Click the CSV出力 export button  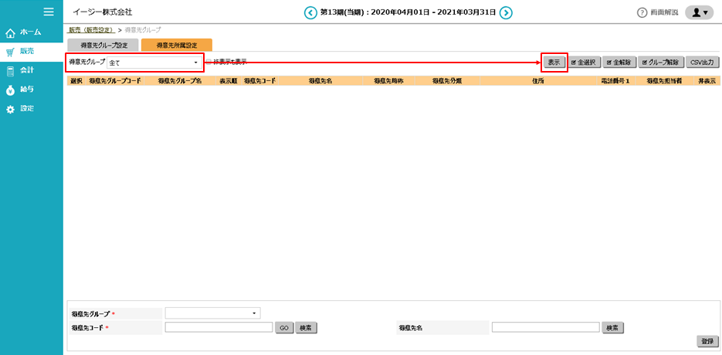pos(703,62)
